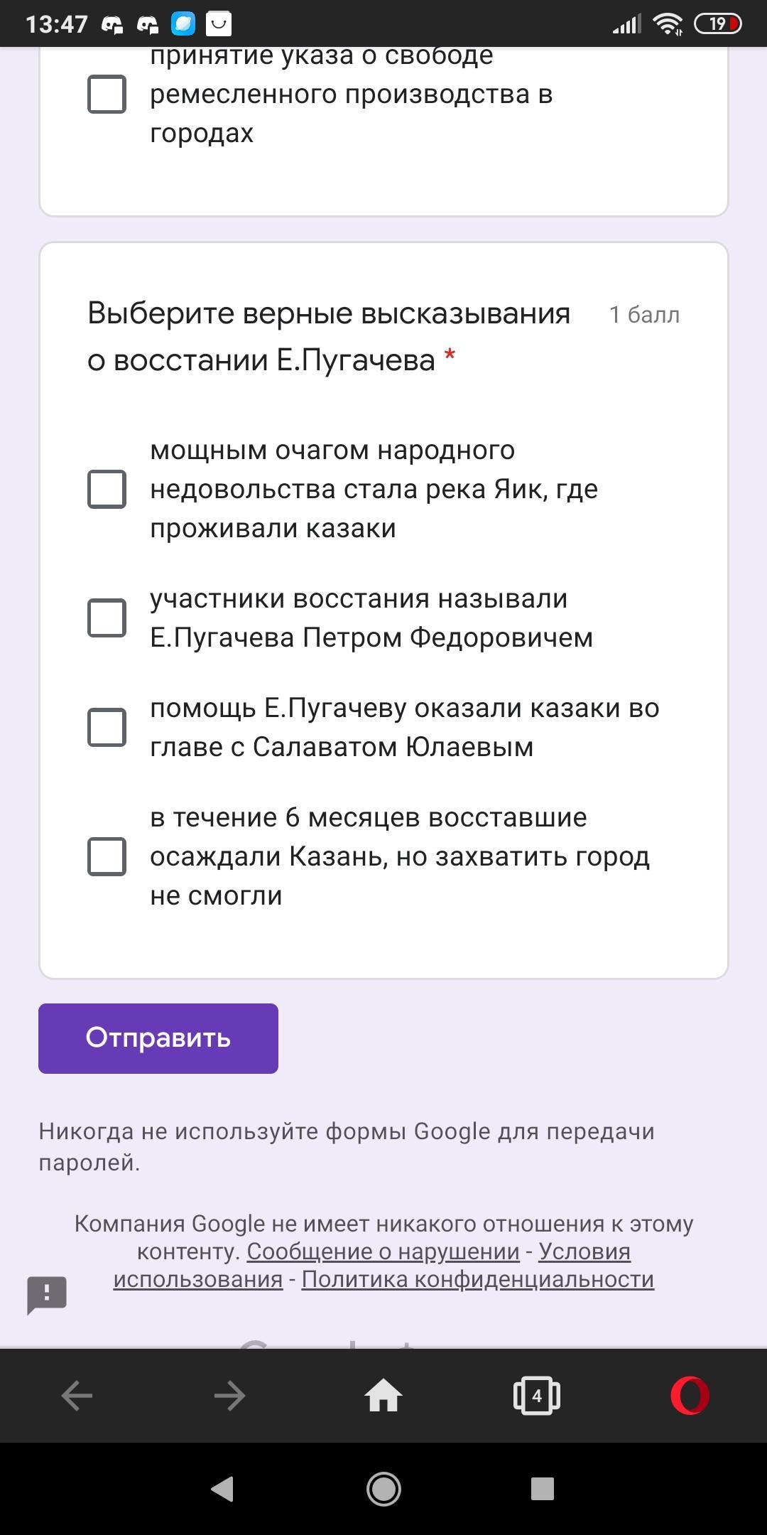Tap the browser back arrow
Viewport: 767px width, 1535px height.
point(77,1396)
